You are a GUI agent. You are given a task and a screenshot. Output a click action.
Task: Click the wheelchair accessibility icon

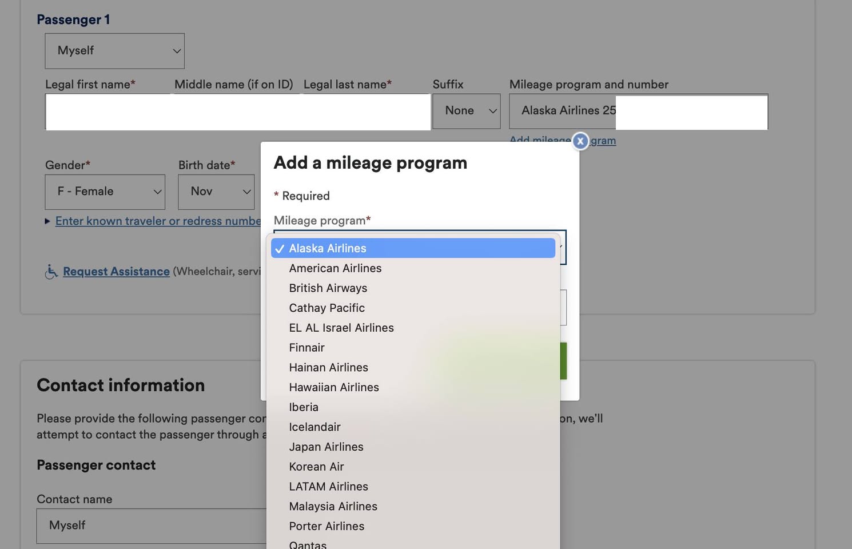click(x=51, y=272)
